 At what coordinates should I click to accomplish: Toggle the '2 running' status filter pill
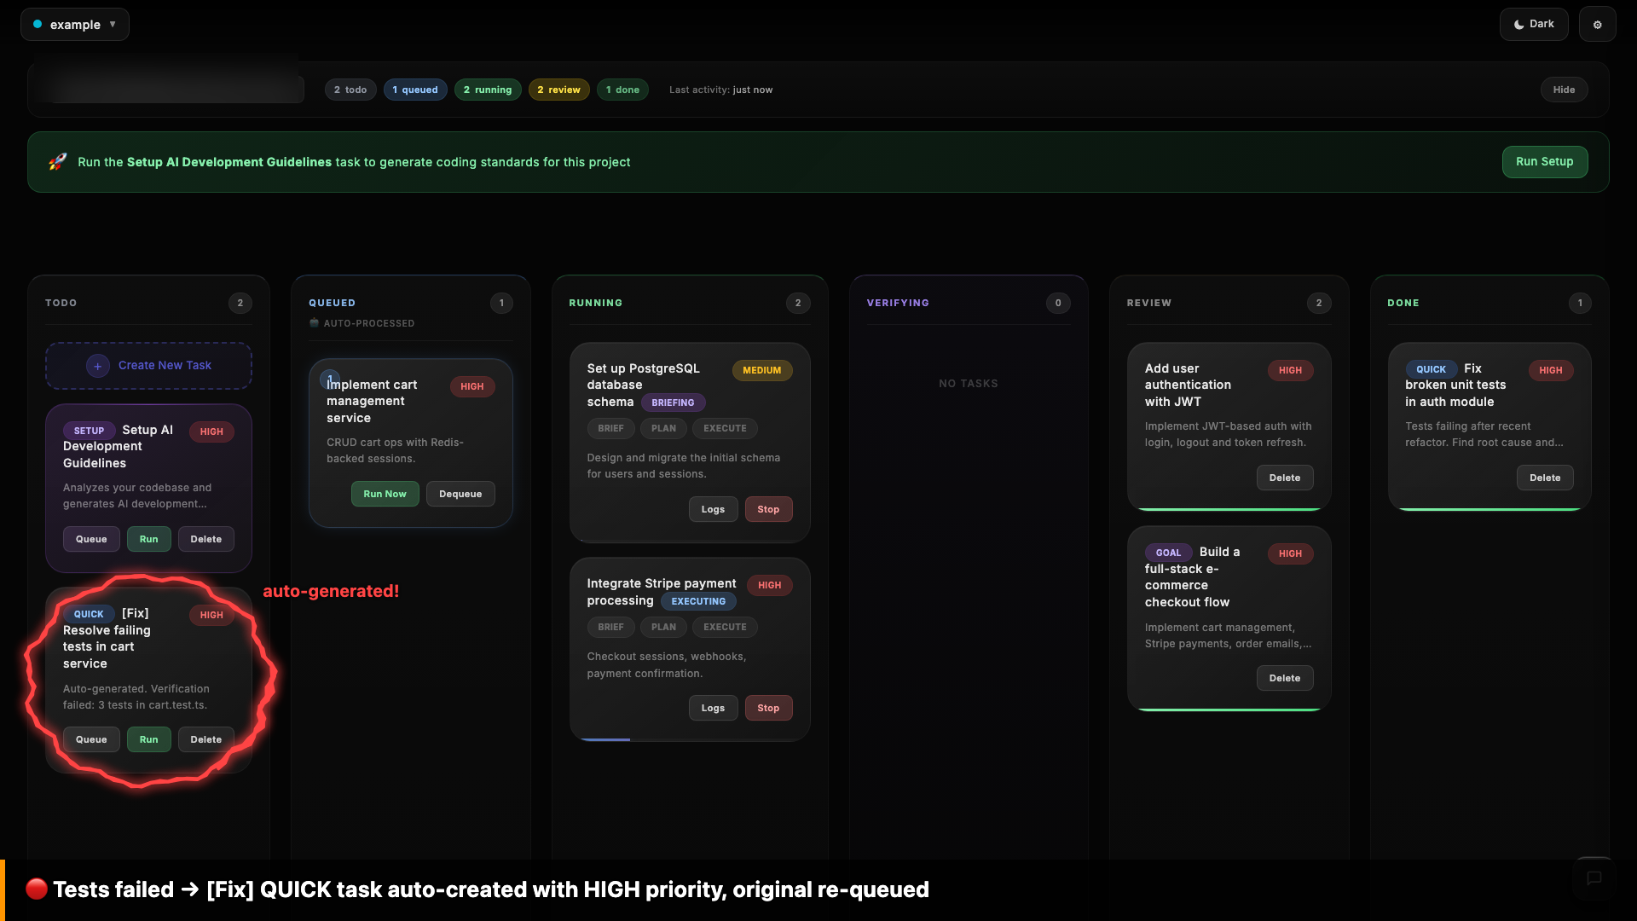coord(488,90)
